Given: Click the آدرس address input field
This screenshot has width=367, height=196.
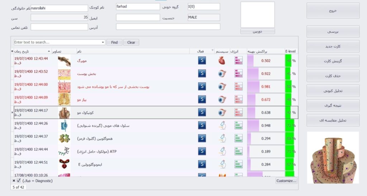Looking at the screenshot, I should (168, 27).
